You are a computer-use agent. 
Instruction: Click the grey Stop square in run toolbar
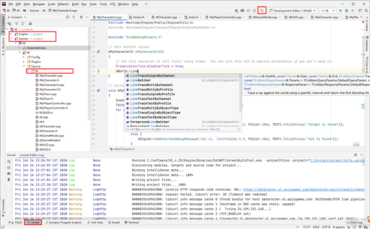click(x=353, y=10)
